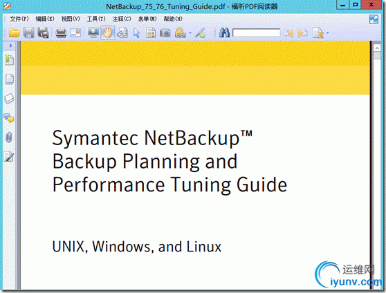The width and height of the screenshot is (386, 293).
Task: Open the comments panel icon
Action: [x=9, y=118]
